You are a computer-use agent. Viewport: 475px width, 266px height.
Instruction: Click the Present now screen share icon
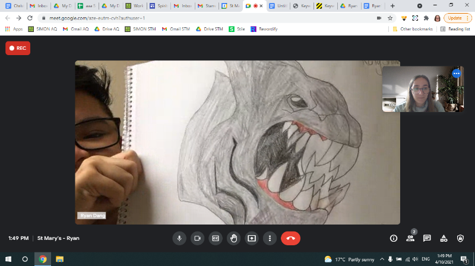point(252,238)
